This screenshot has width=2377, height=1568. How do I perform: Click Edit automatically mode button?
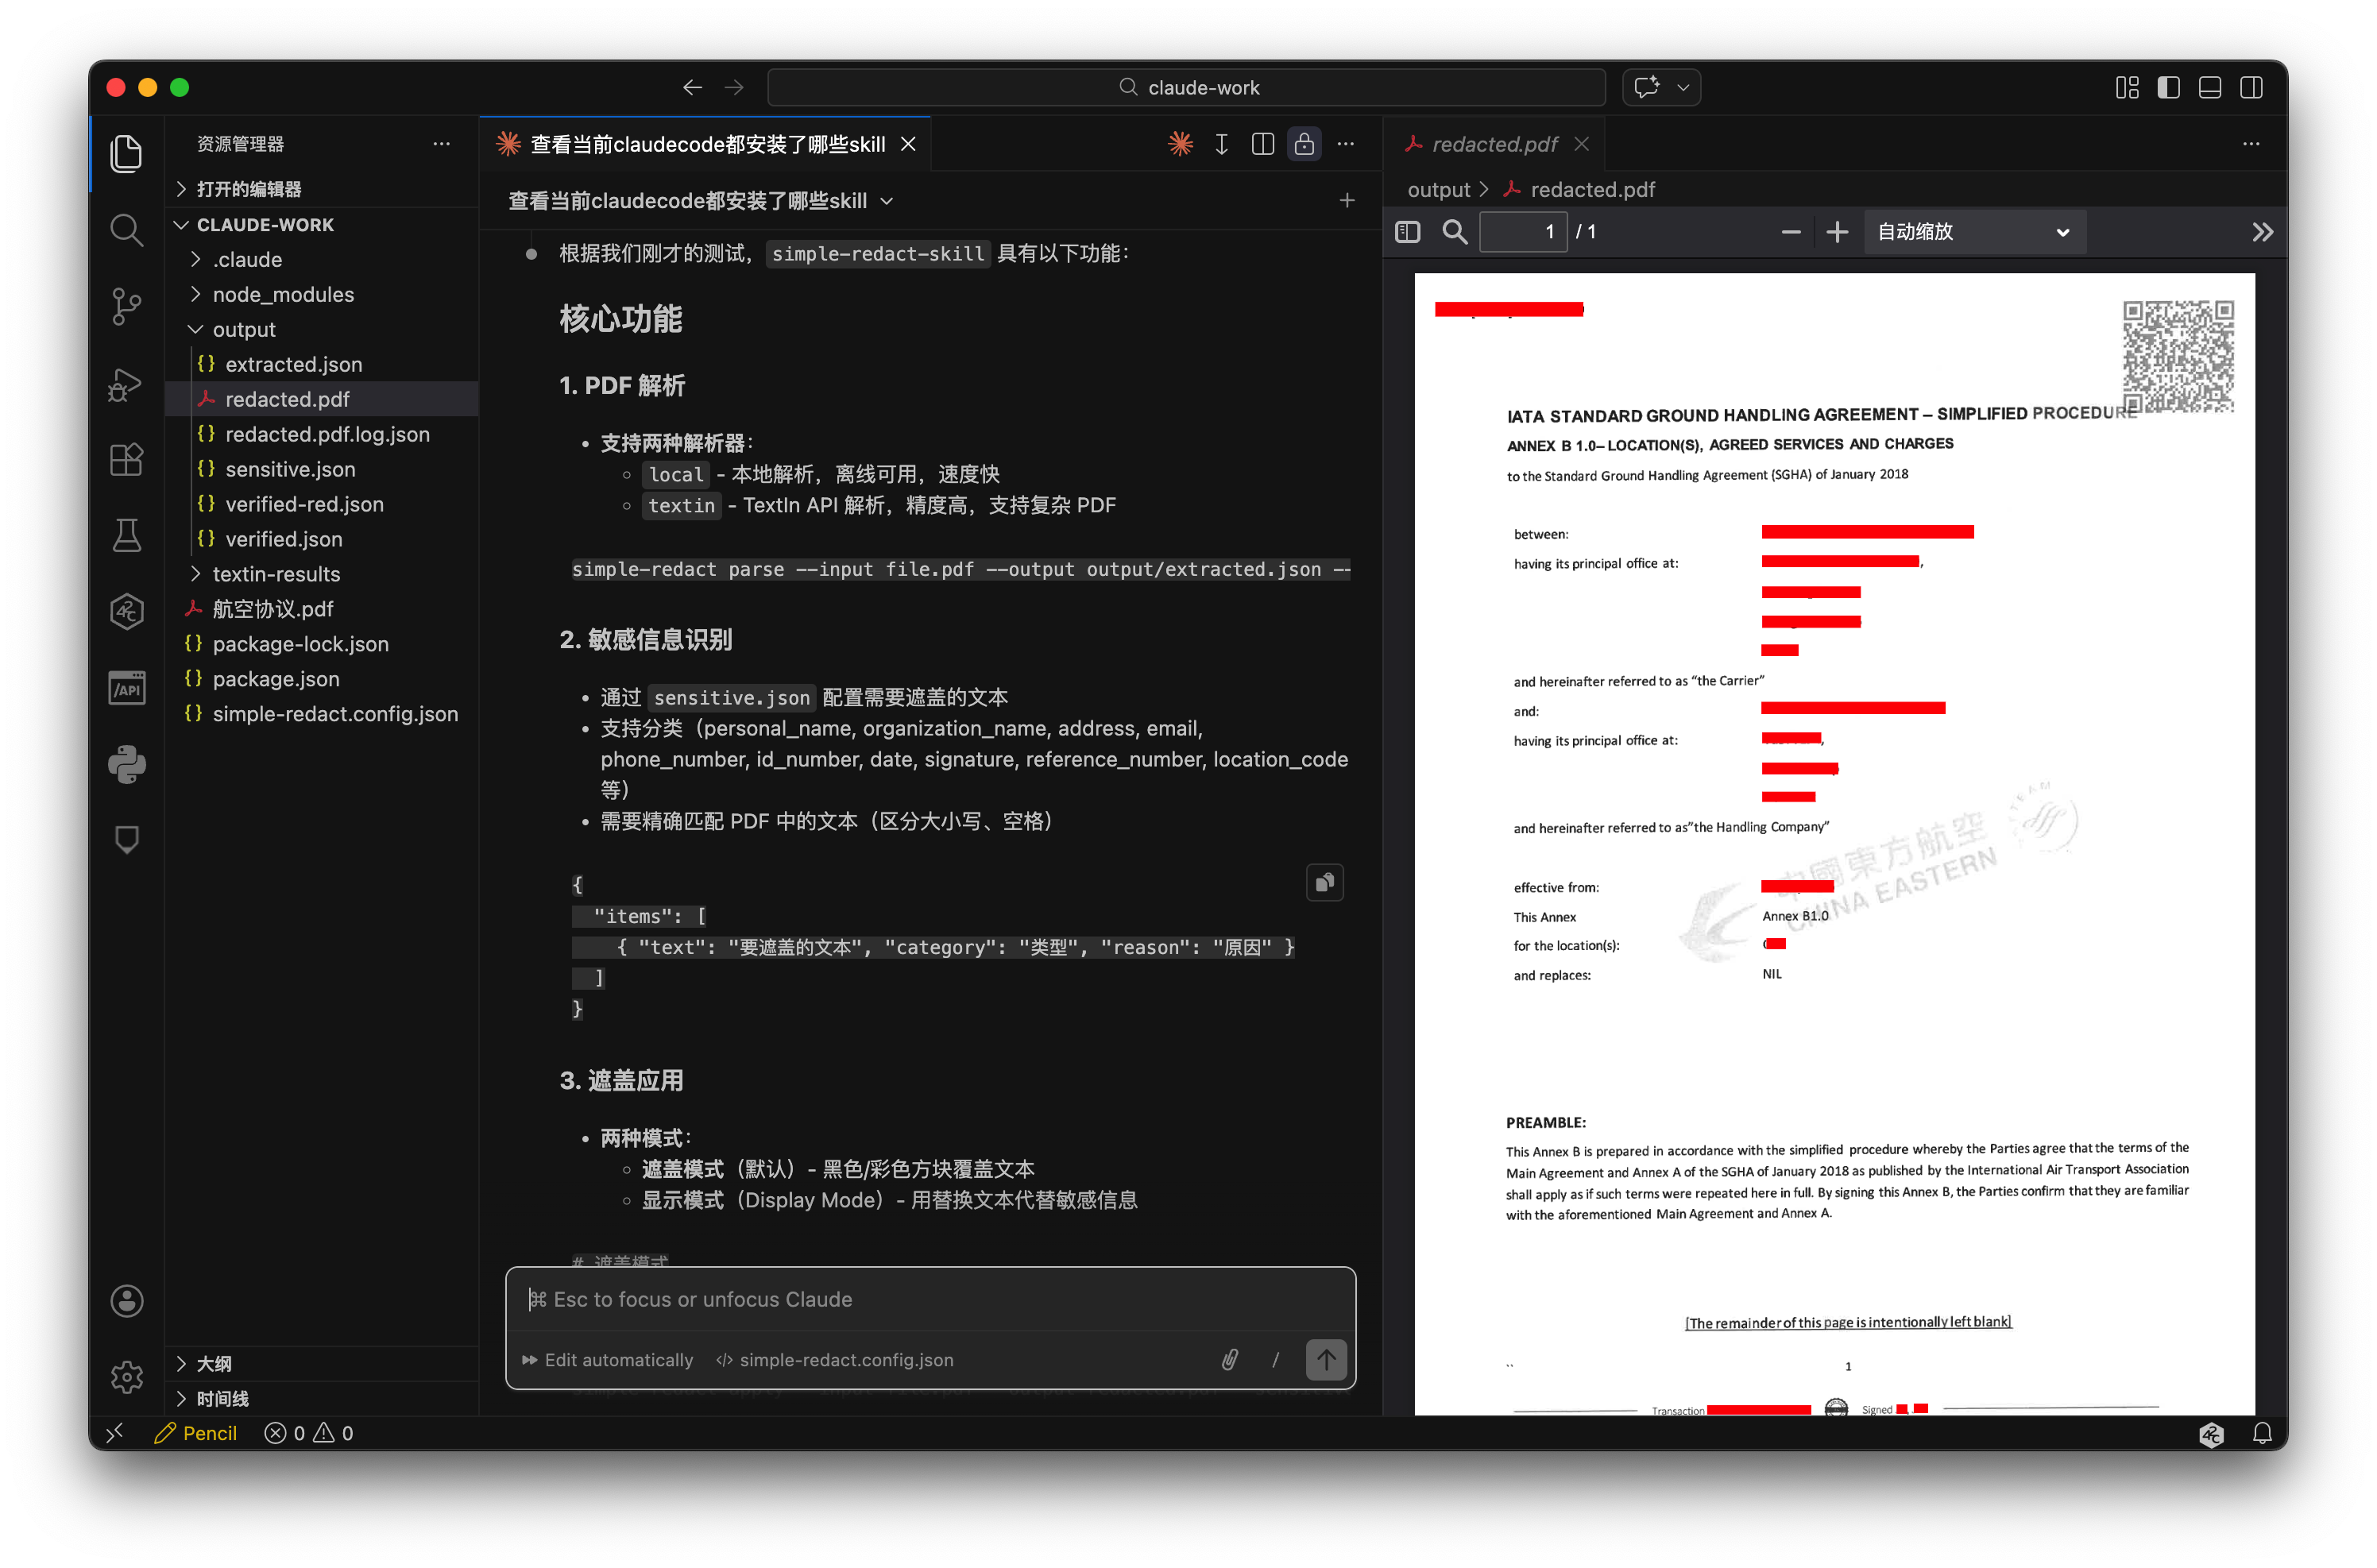608,1359
